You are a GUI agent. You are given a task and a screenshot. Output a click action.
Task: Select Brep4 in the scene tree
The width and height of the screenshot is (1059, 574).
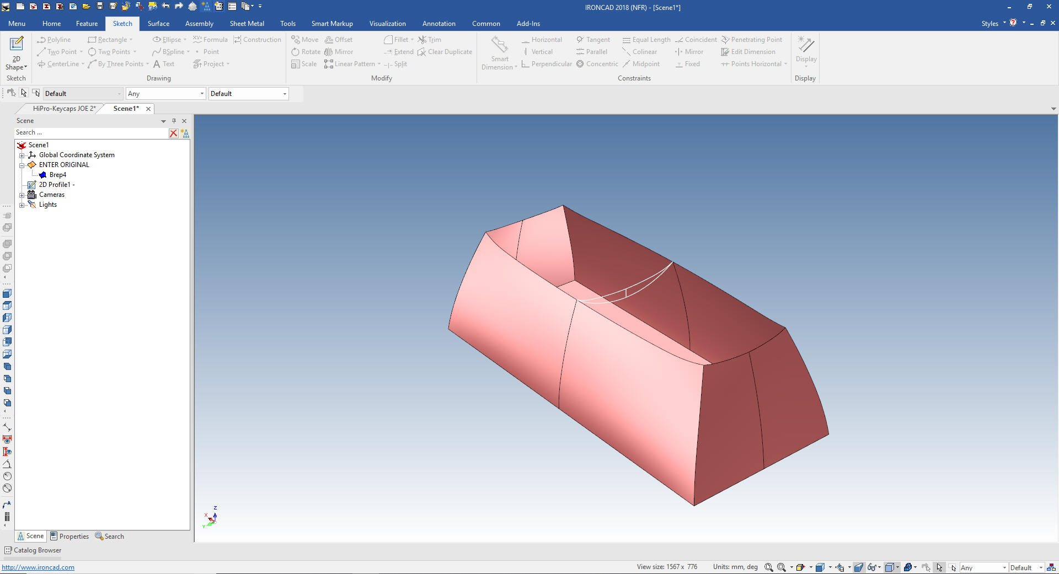click(57, 175)
